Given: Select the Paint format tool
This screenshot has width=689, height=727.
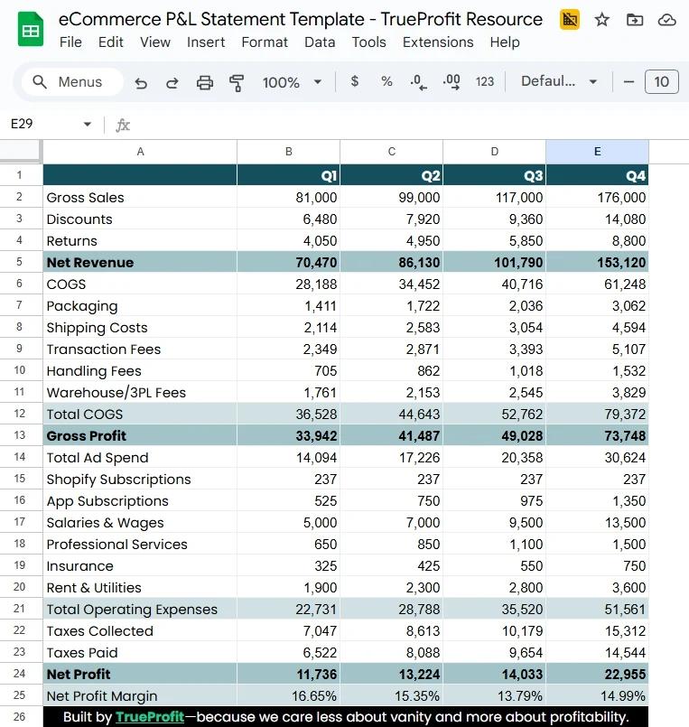Looking at the screenshot, I should click(237, 82).
